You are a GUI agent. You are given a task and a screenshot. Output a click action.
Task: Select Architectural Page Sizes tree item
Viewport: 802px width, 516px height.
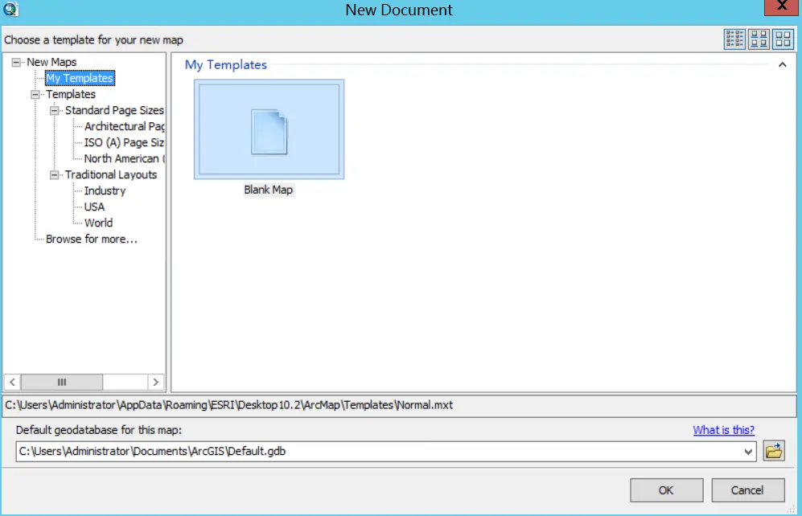tap(125, 126)
